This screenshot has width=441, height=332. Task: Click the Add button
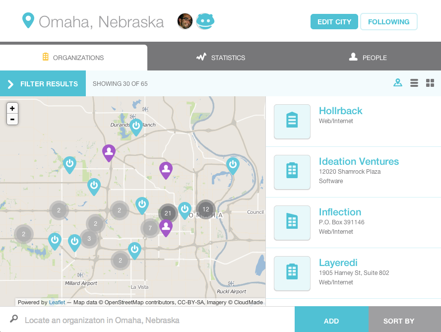coord(331,321)
